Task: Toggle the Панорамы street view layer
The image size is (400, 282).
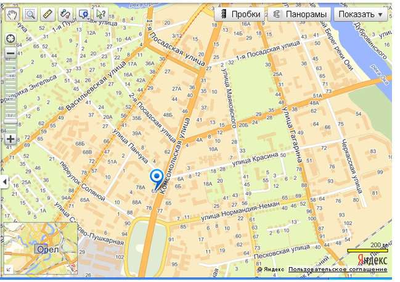Action: click(x=300, y=14)
